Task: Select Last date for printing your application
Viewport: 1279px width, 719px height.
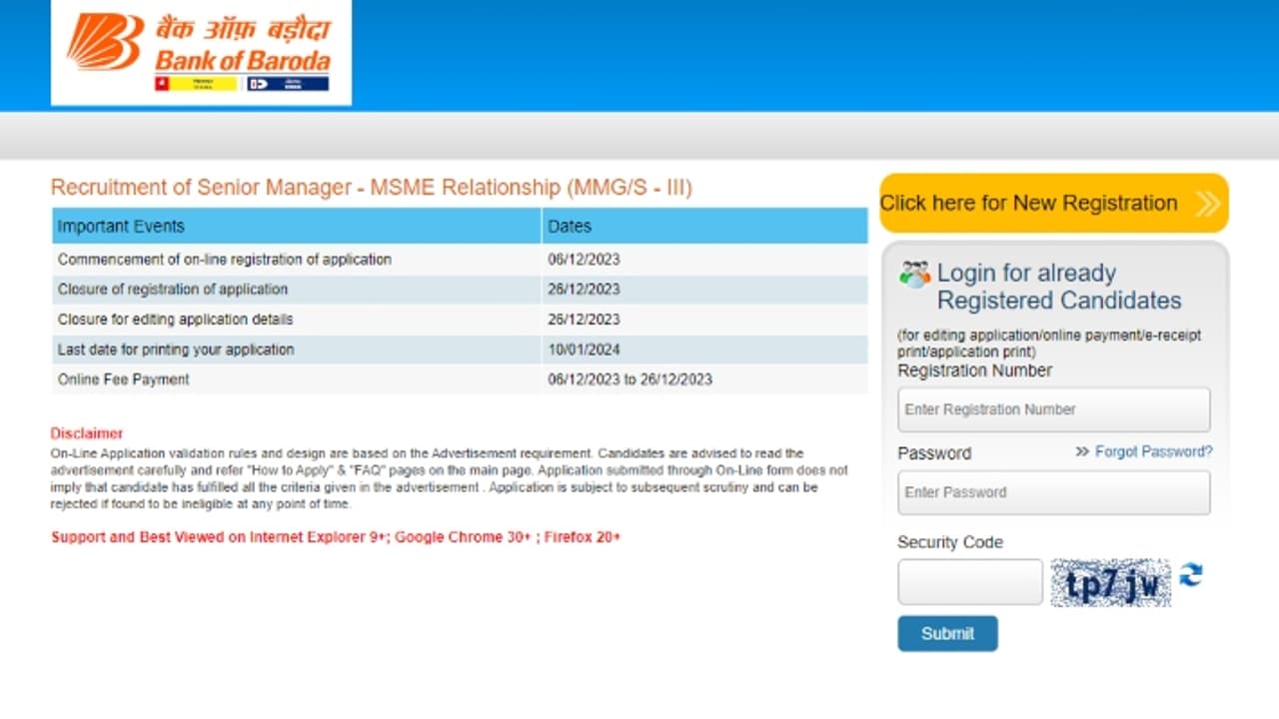Action: (x=176, y=350)
